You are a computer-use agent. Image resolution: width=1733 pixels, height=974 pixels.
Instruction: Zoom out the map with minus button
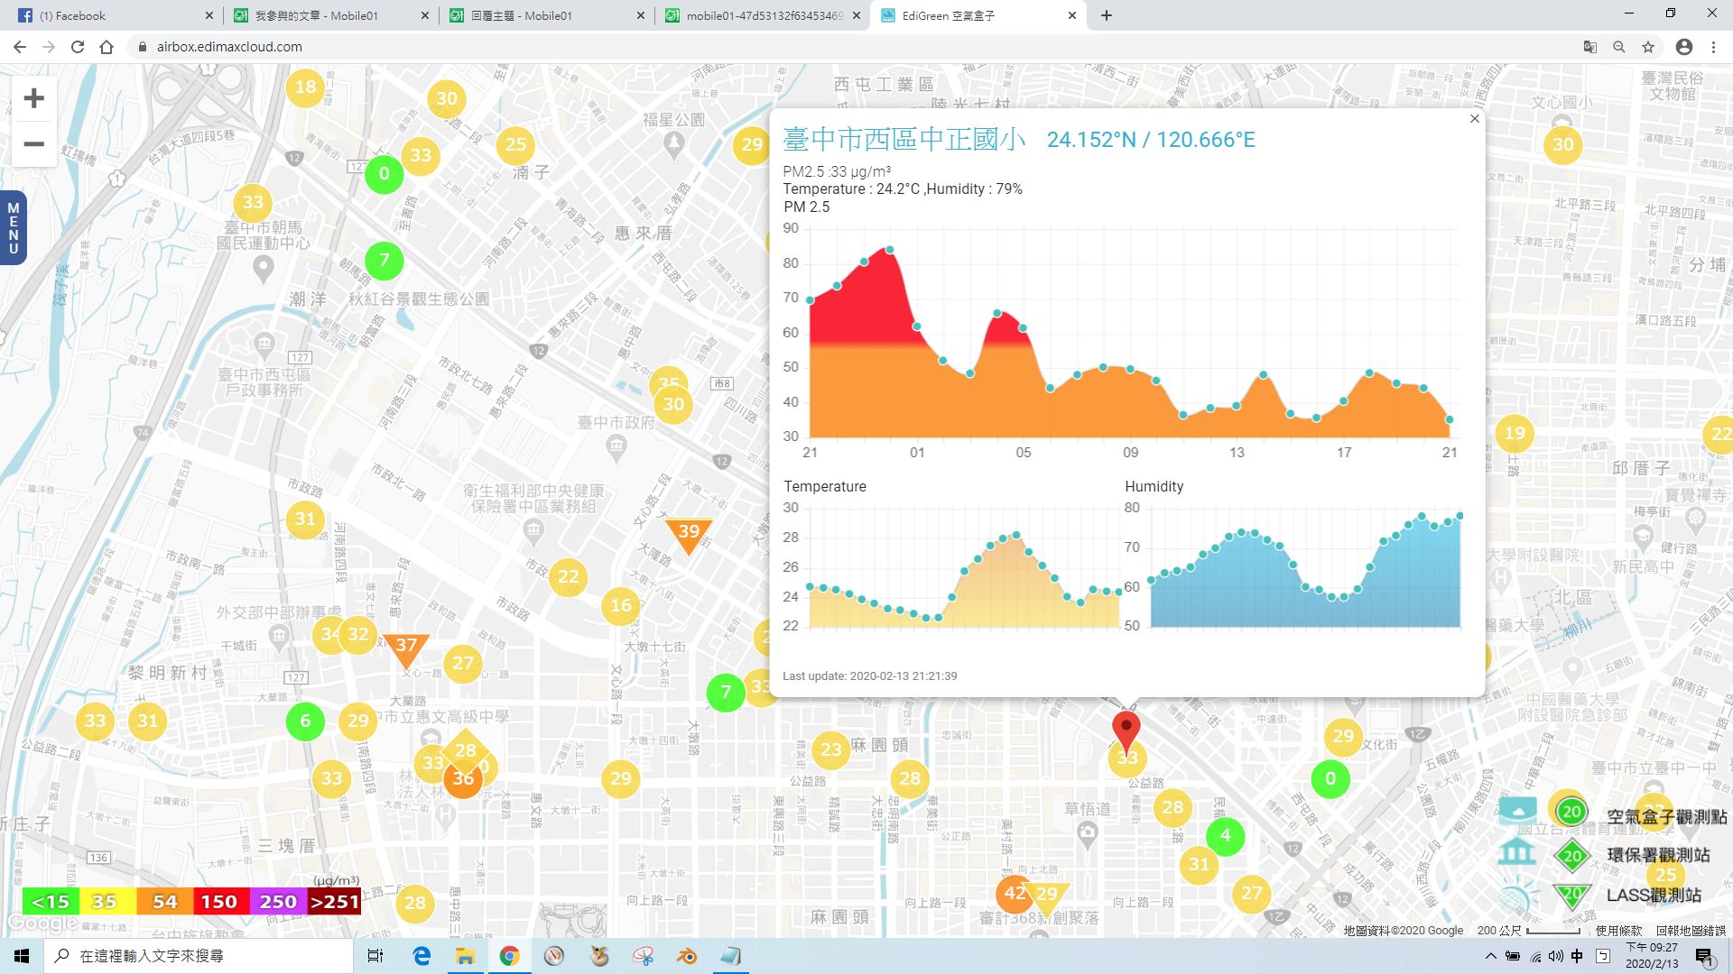[x=33, y=144]
